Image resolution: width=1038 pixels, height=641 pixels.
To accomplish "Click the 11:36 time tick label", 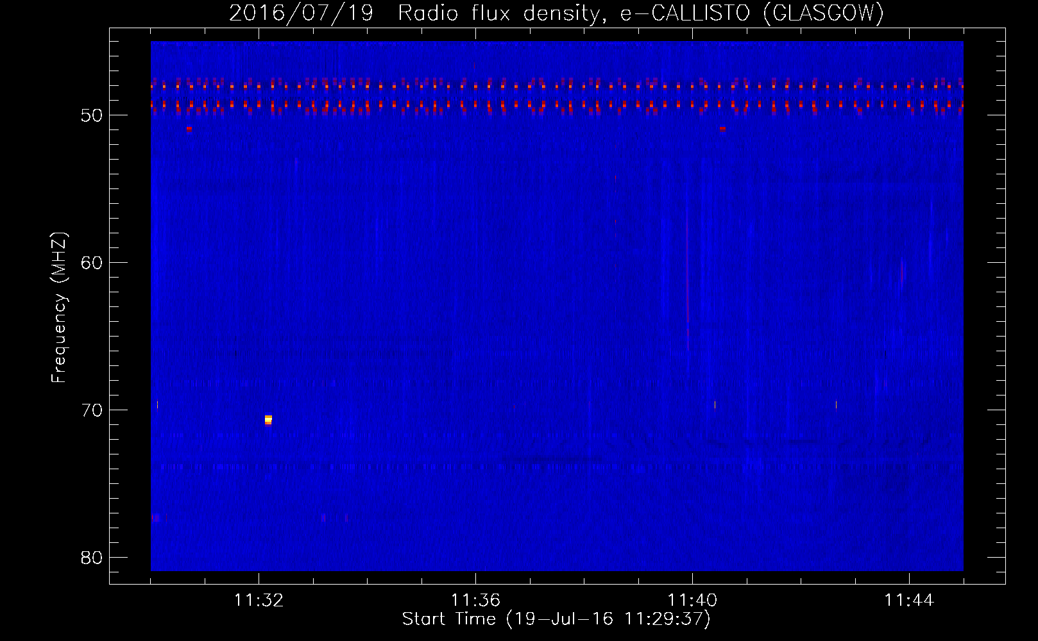I will pos(475,601).
